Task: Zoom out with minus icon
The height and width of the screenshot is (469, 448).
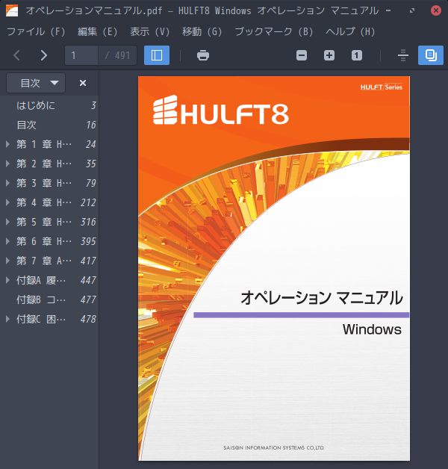Action: tap(302, 55)
